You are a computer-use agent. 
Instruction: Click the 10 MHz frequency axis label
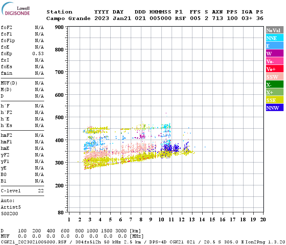point(161,220)
